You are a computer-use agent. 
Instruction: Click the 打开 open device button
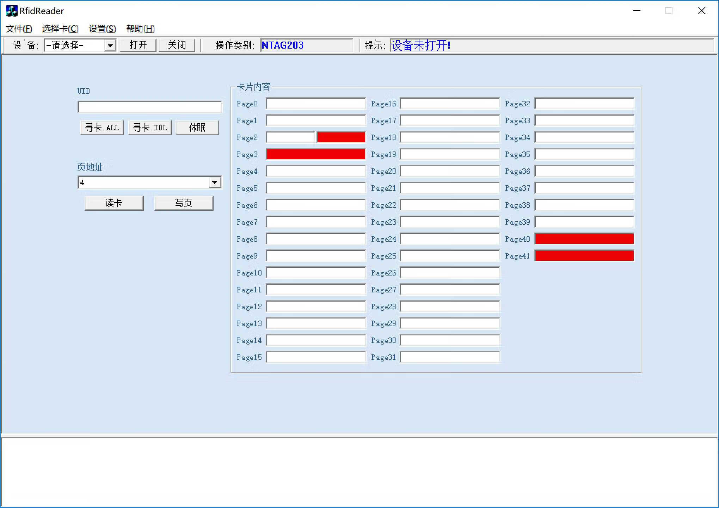(138, 45)
